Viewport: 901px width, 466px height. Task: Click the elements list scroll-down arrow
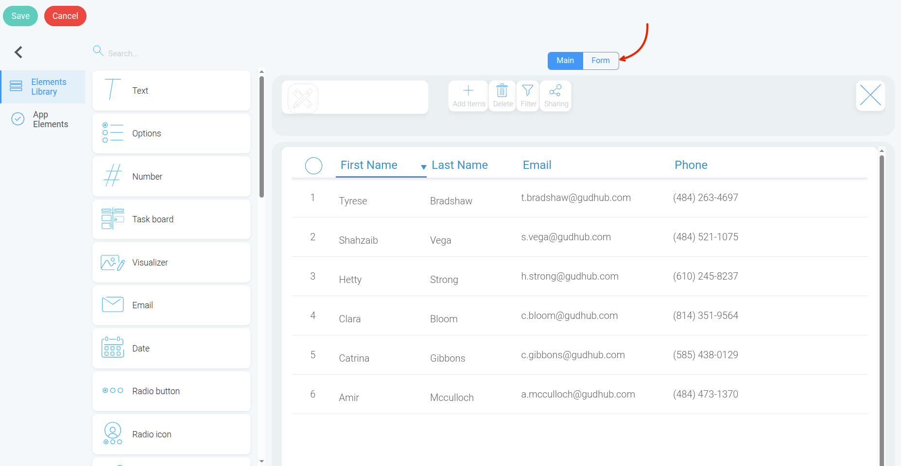[x=261, y=461]
